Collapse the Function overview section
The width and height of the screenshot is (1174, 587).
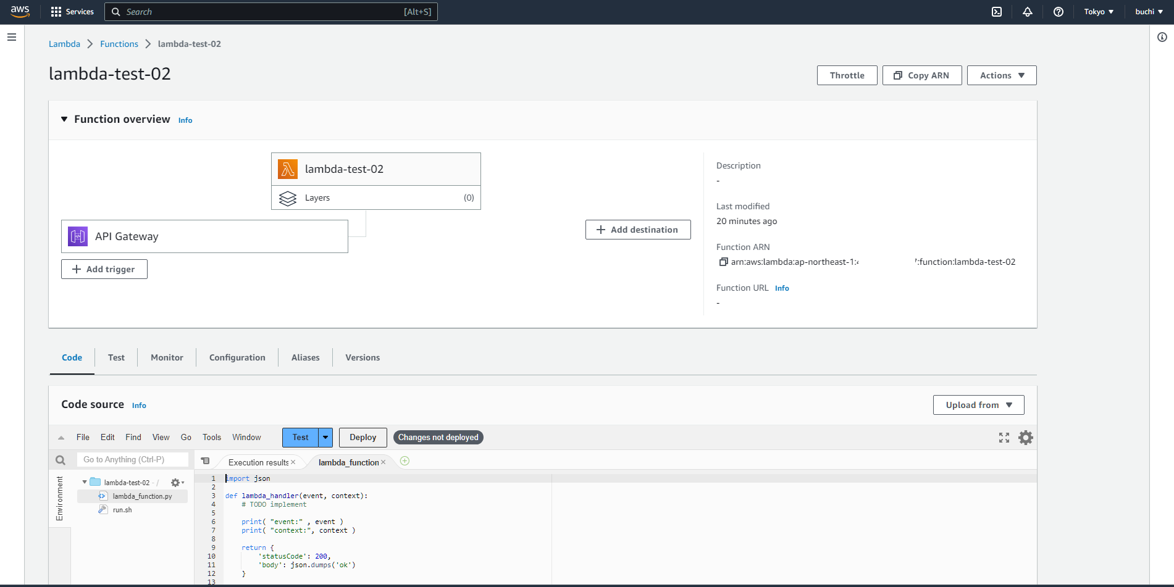(64, 119)
